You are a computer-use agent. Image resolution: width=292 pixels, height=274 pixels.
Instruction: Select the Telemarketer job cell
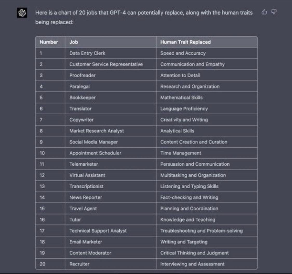tap(111, 164)
